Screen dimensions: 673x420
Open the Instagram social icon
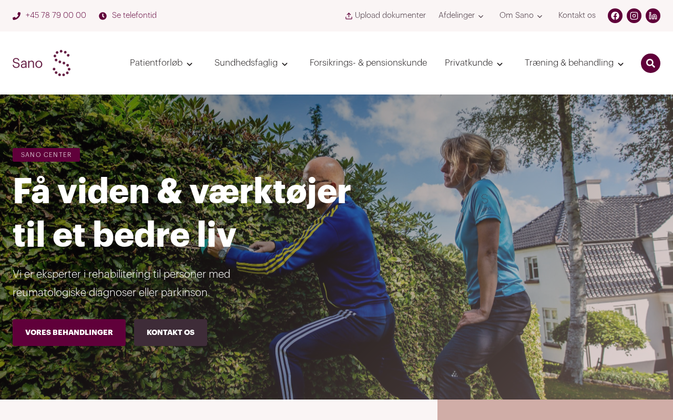pyautogui.click(x=634, y=16)
